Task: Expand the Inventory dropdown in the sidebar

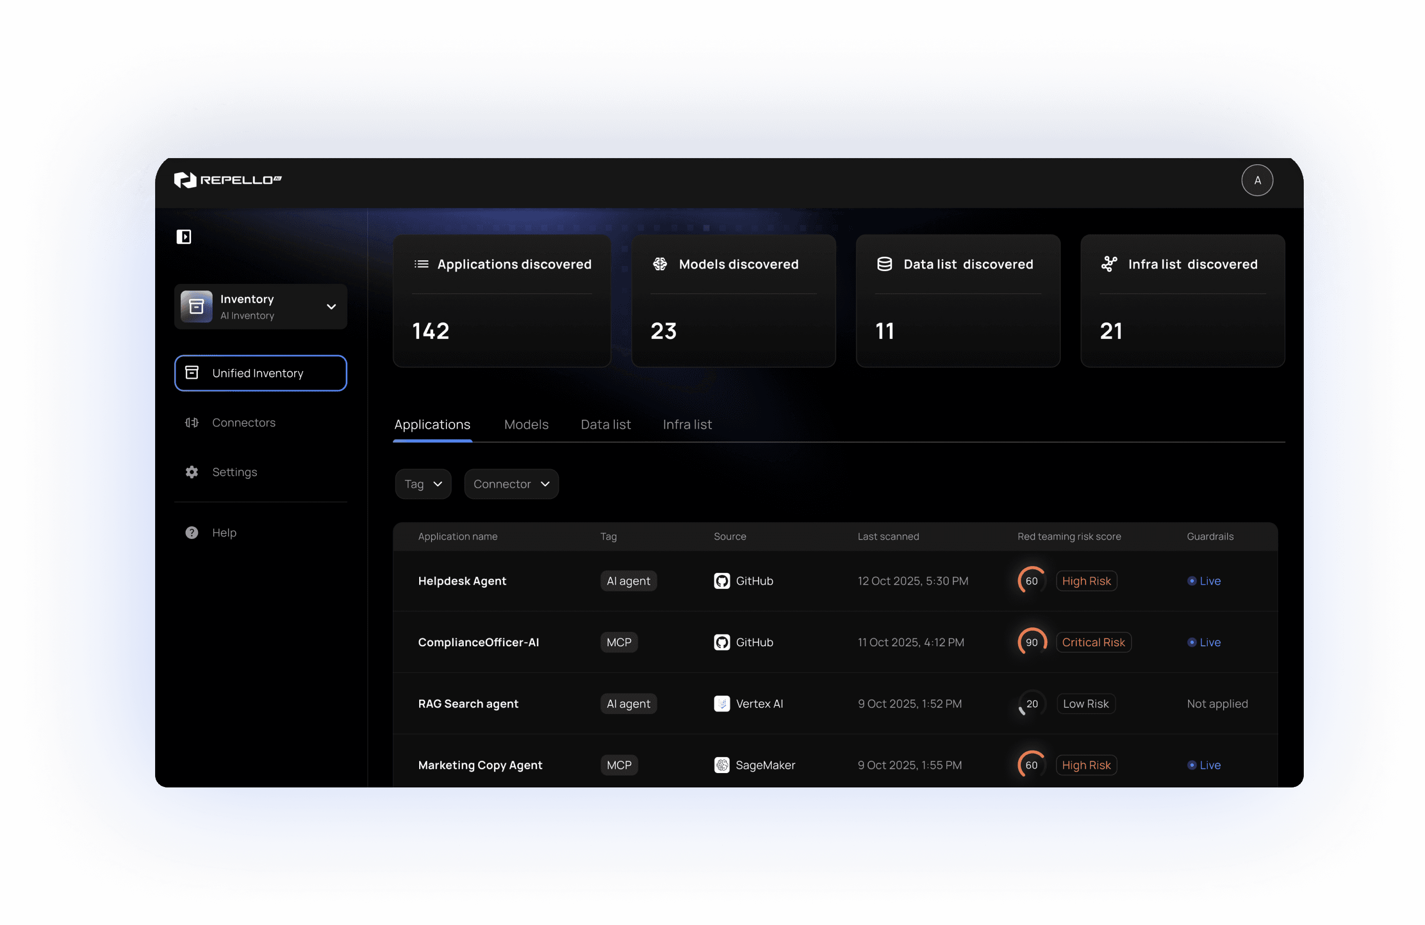Action: click(x=331, y=306)
